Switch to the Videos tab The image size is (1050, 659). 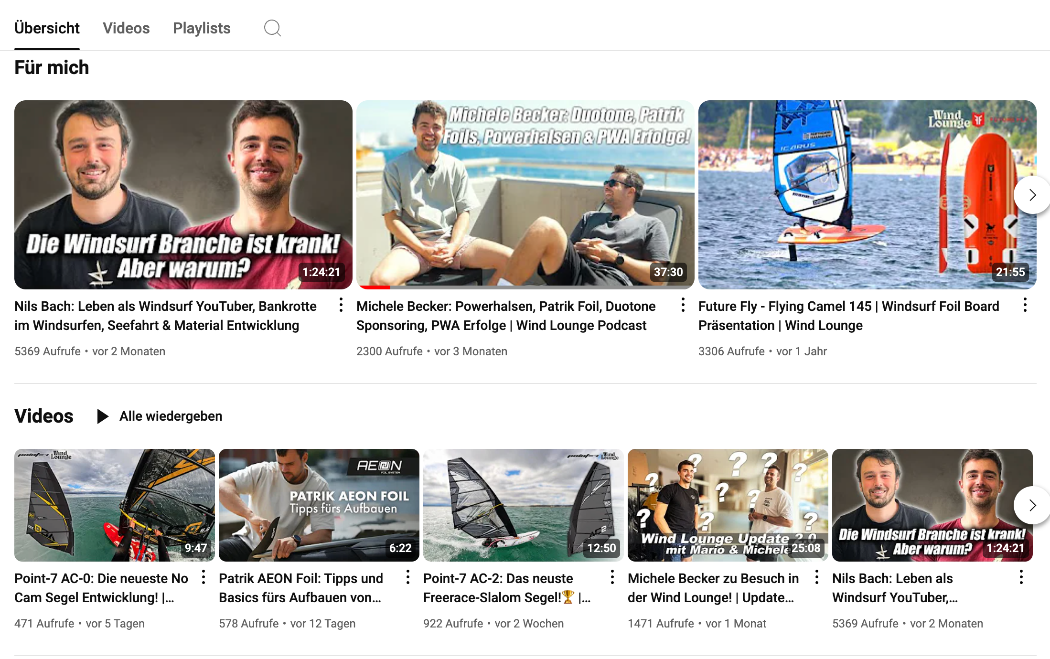click(126, 28)
